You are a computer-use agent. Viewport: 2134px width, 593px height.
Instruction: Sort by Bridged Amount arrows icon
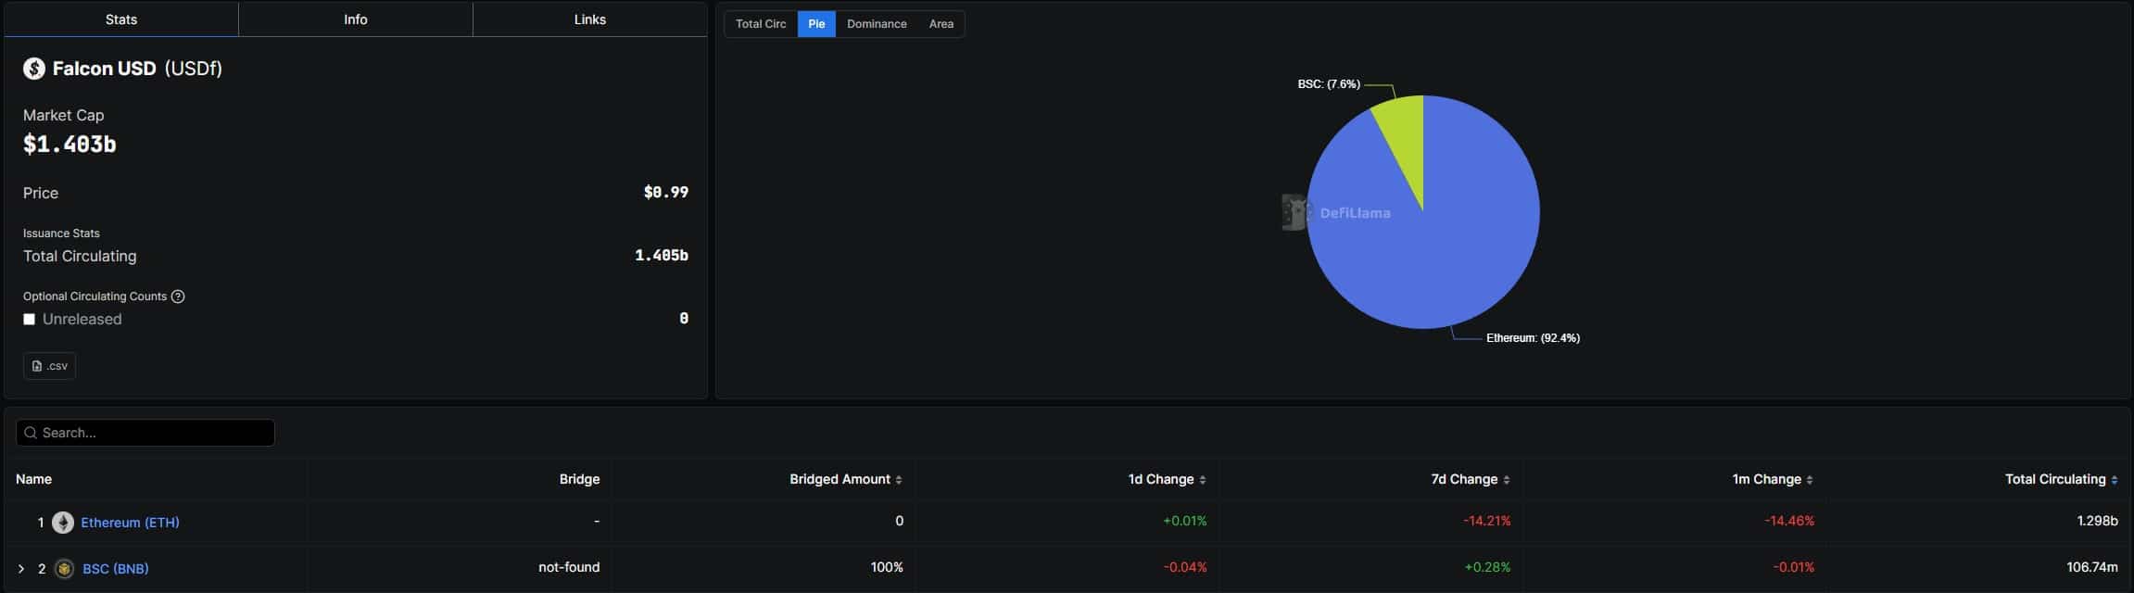click(899, 480)
